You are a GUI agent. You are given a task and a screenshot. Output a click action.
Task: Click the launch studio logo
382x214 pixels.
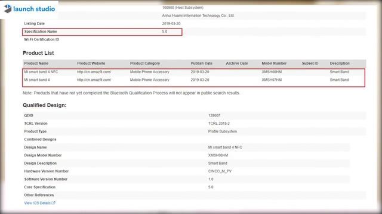click(29, 9)
